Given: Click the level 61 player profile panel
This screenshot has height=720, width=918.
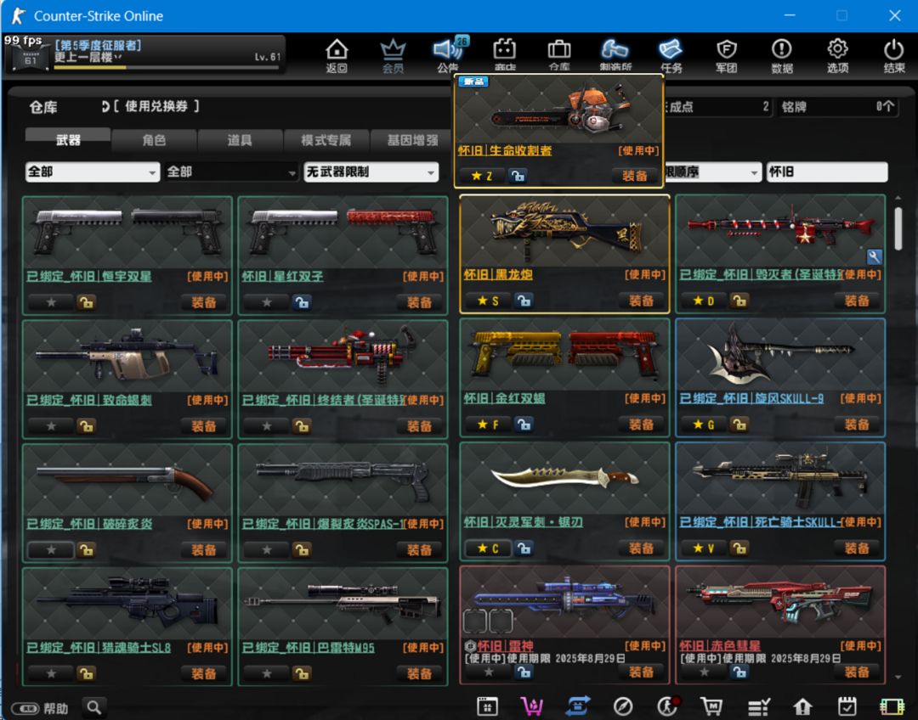Looking at the screenshot, I should coord(145,54).
